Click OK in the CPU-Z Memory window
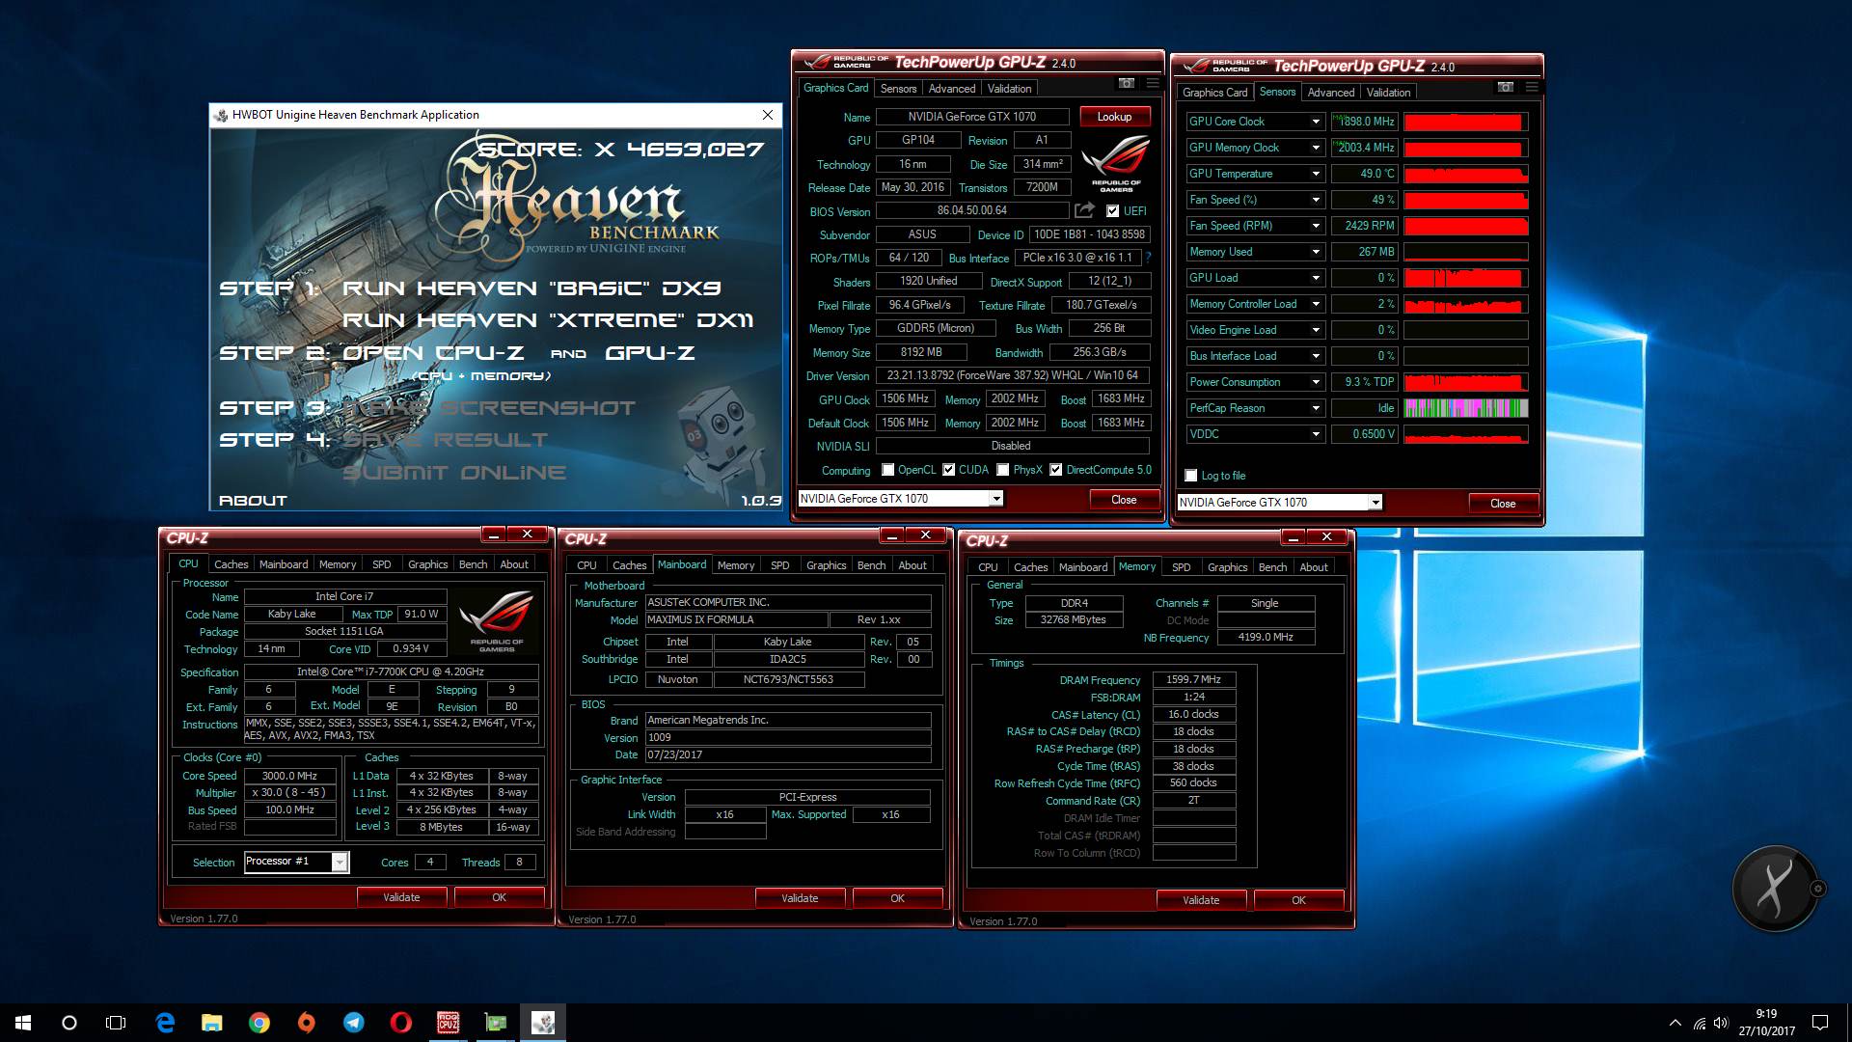The width and height of the screenshot is (1852, 1042). coord(1298,900)
